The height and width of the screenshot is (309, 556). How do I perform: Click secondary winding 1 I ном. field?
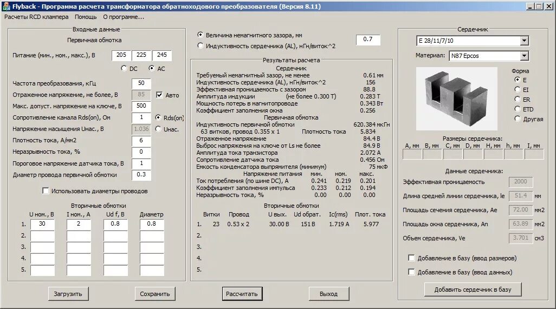(79, 224)
